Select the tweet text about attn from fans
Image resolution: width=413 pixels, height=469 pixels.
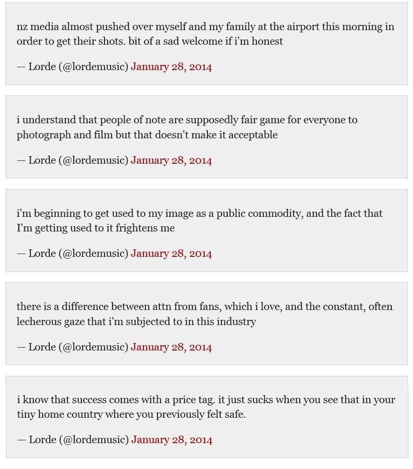pos(204,314)
